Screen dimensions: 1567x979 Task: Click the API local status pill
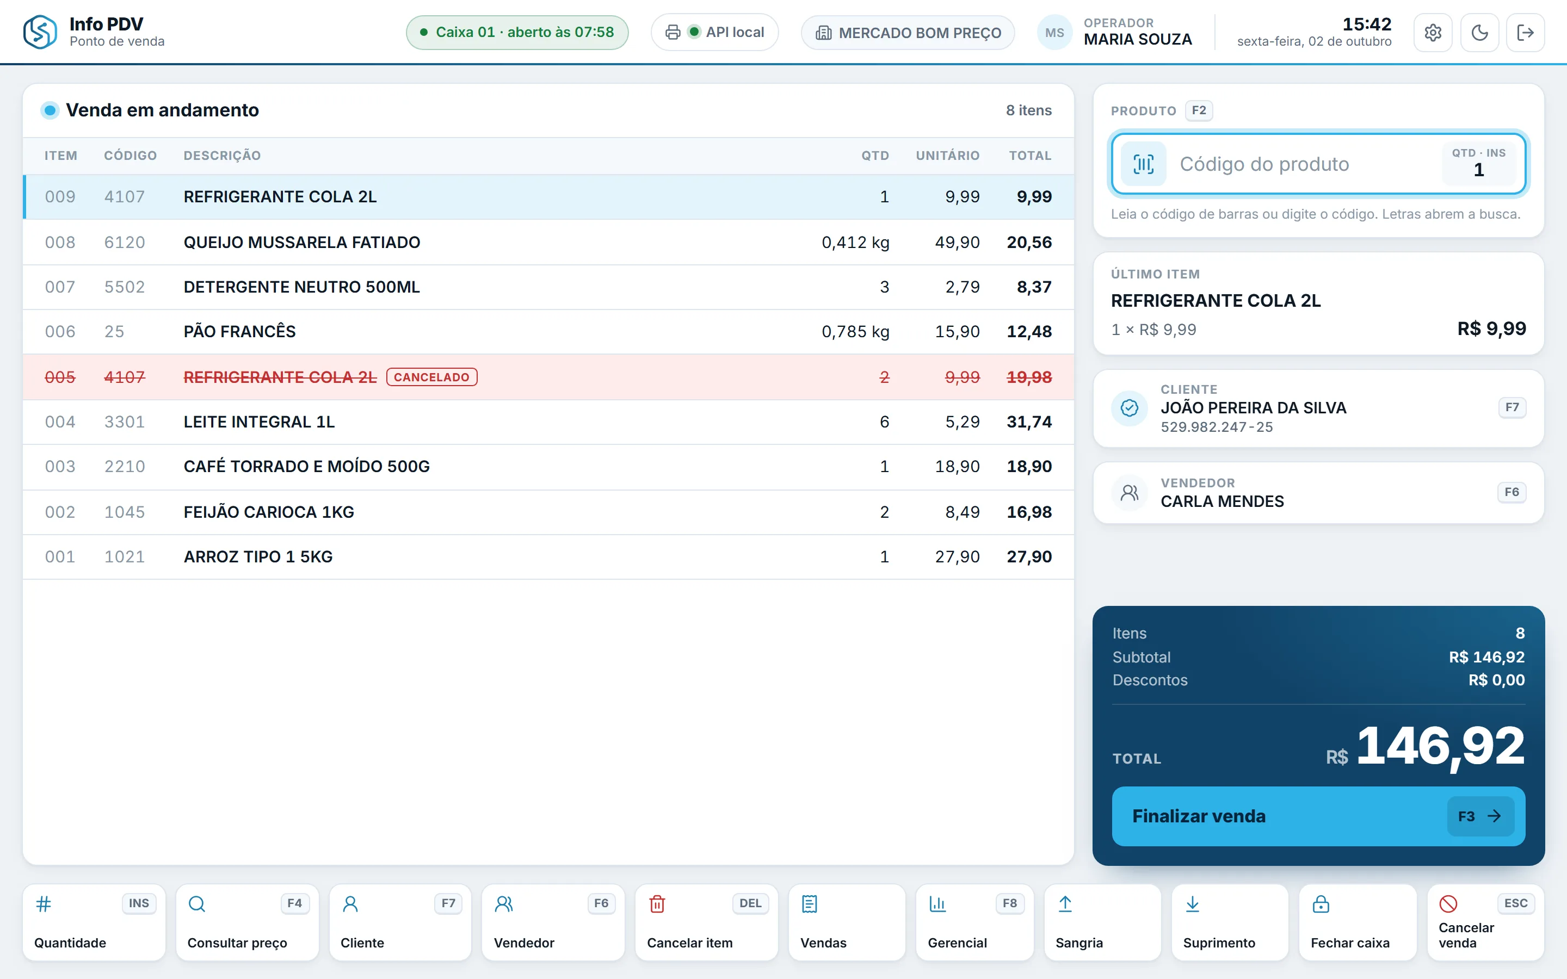pyautogui.click(x=714, y=33)
